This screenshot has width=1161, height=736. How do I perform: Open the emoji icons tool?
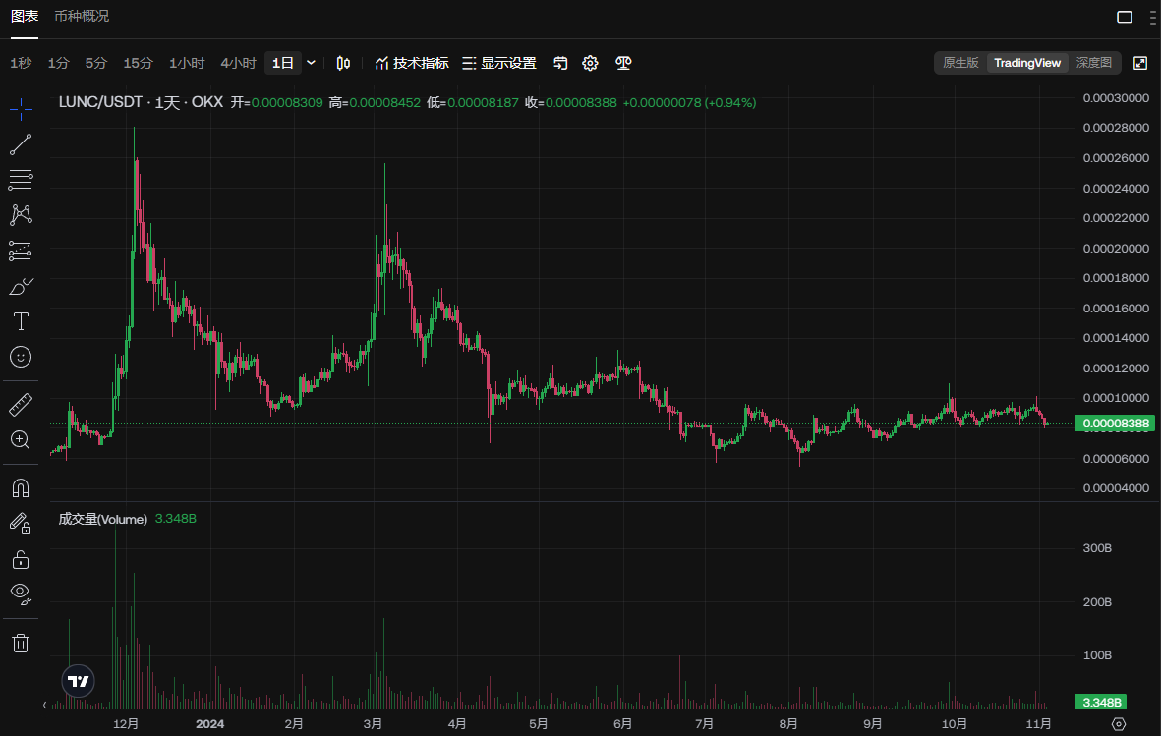tap(21, 357)
